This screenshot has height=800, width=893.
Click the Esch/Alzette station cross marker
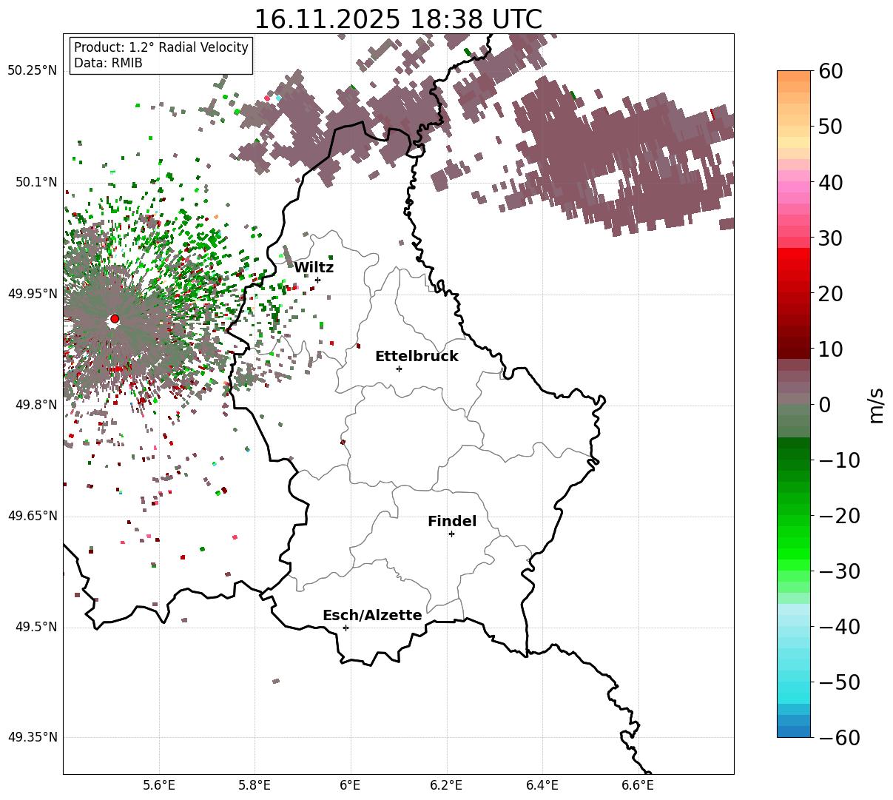tap(346, 628)
